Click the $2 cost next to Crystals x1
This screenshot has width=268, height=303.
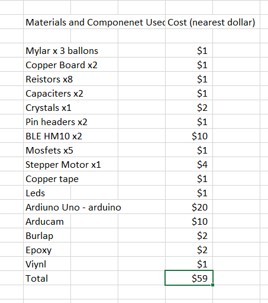(x=189, y=107)
